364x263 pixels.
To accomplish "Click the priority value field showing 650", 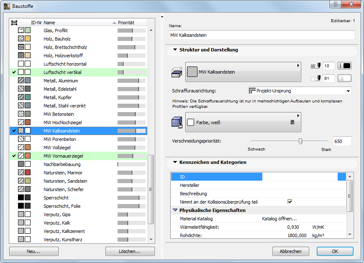I will click(x=342, y=141).
